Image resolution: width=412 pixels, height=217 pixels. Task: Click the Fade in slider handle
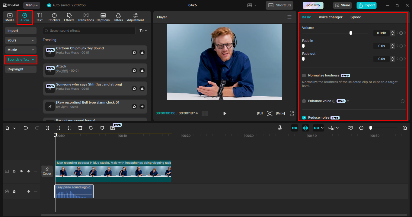(303, 46)
